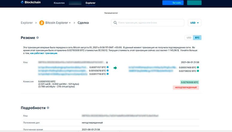Click globe icon beside 0.02617718 BTC

(x=107, y=74)
